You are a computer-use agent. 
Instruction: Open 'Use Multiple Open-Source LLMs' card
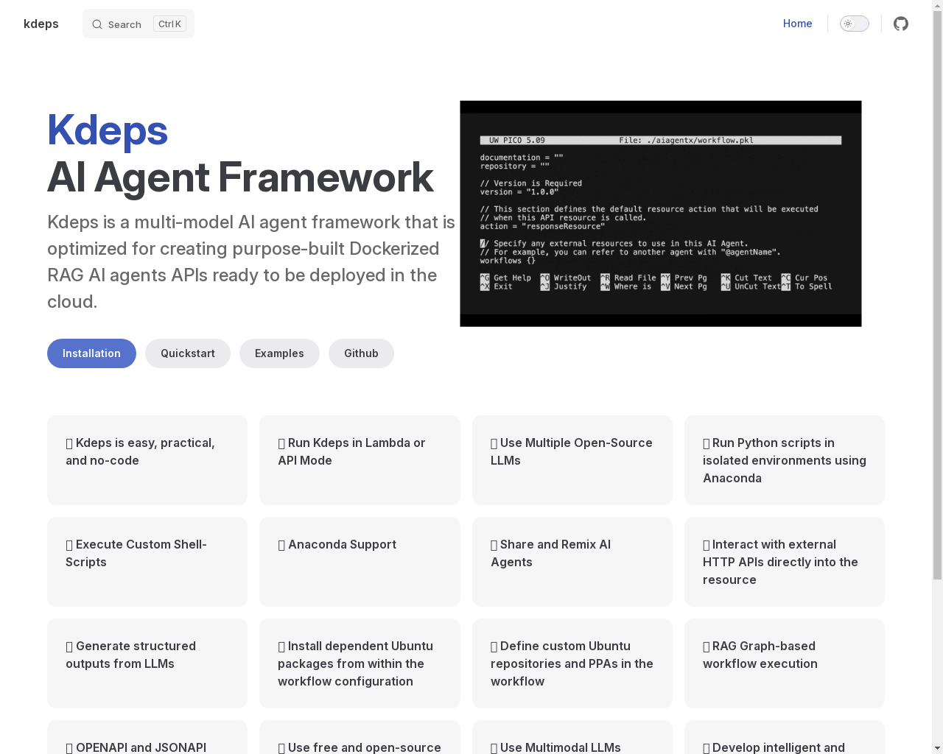[x=572, y=460]
